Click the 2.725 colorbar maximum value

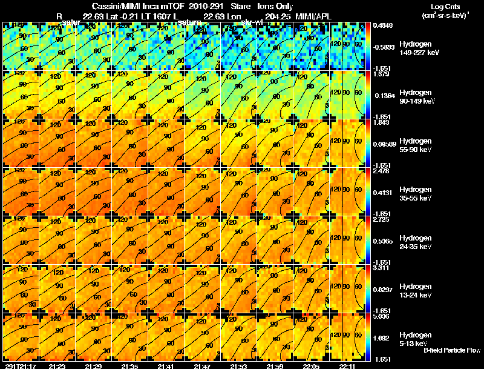coord(381,220)
